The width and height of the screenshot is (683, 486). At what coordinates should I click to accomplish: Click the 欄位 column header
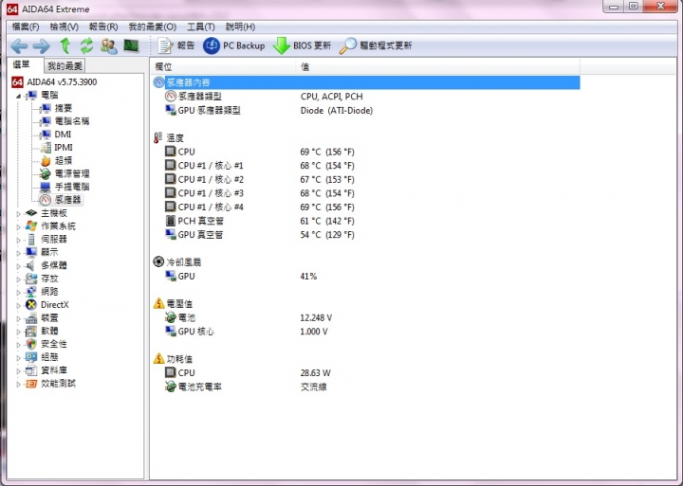coord(223,66)
